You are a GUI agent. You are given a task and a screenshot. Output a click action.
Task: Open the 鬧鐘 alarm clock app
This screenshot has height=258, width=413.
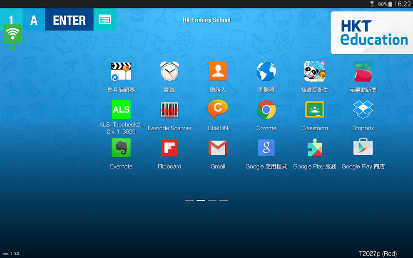(169, 71)
